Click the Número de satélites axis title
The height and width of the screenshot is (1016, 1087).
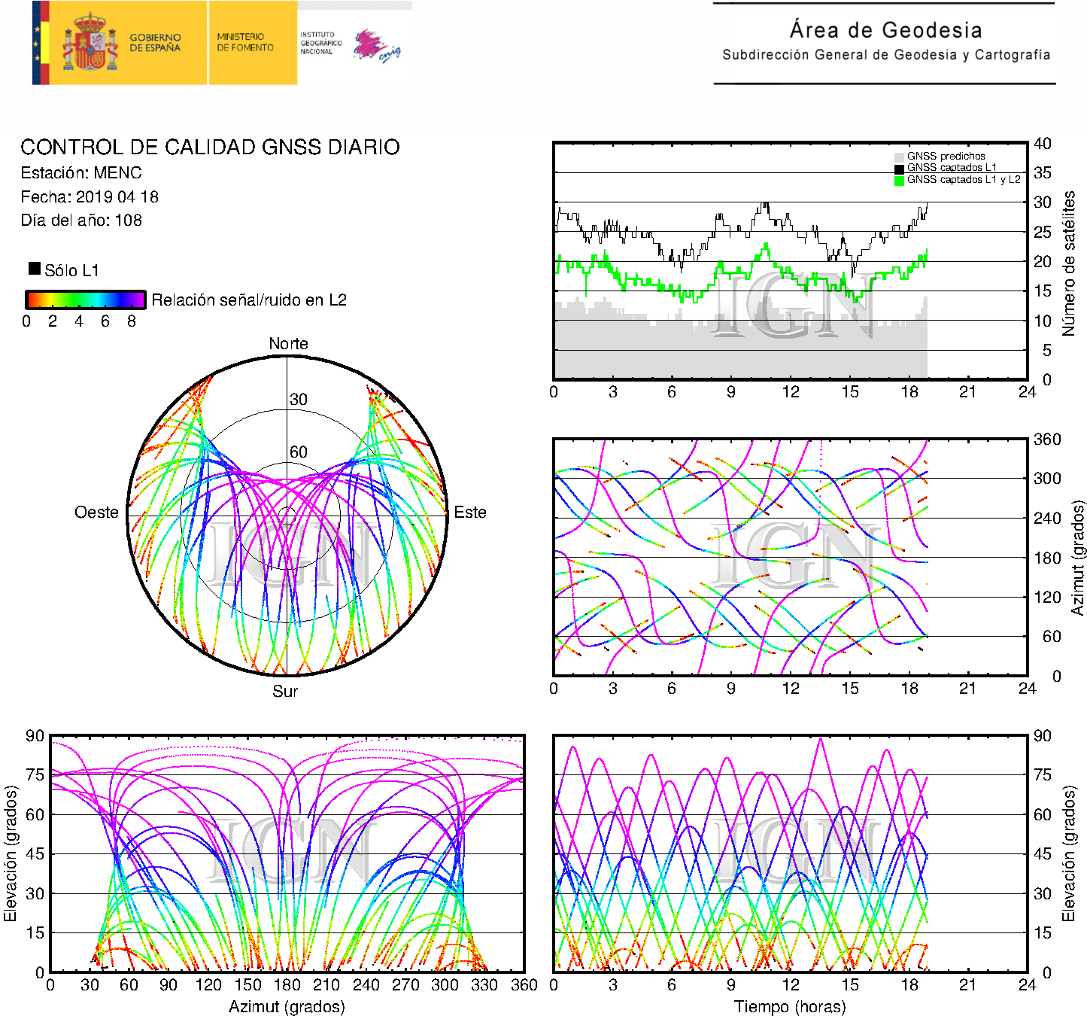click(1069, 263)
